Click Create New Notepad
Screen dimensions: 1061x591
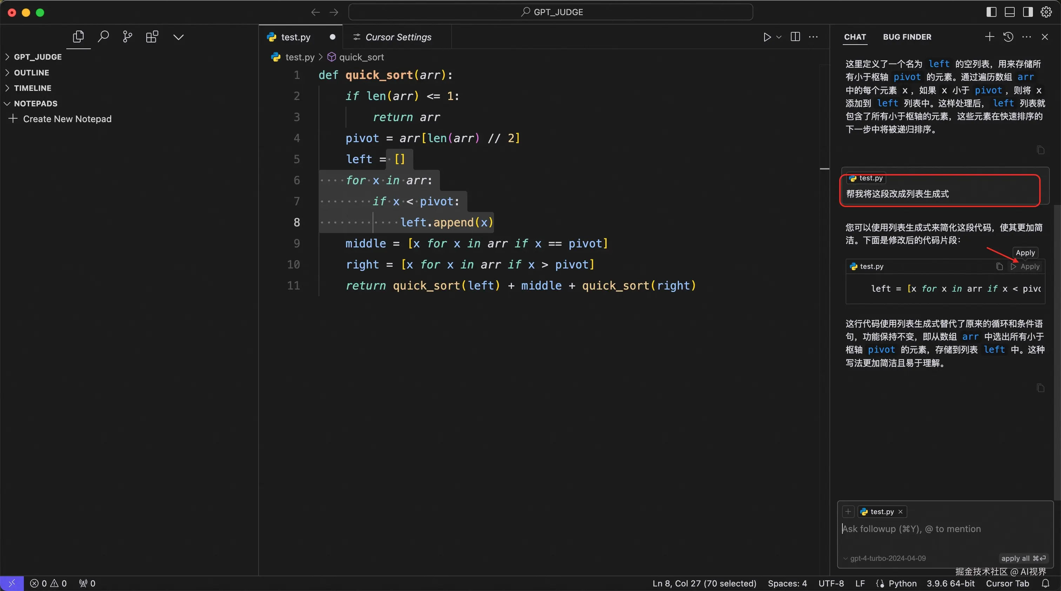pyautogui.click(x=67, y=119)
